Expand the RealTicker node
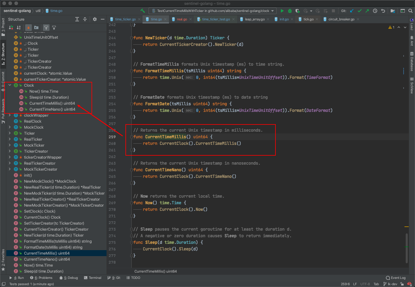Viewport: 415px width, 287px height. [10, 139]
